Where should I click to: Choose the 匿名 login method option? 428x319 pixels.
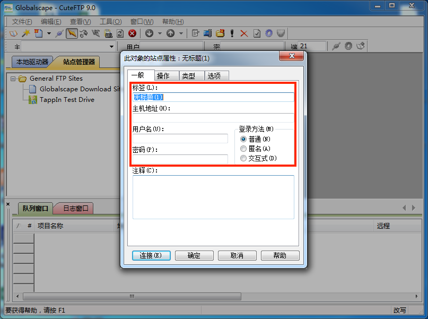[243, 149]
